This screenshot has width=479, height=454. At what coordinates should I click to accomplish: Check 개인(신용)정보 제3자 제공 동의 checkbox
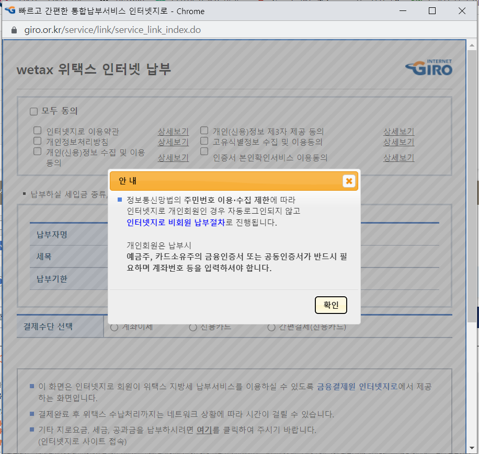coord(204,131)
